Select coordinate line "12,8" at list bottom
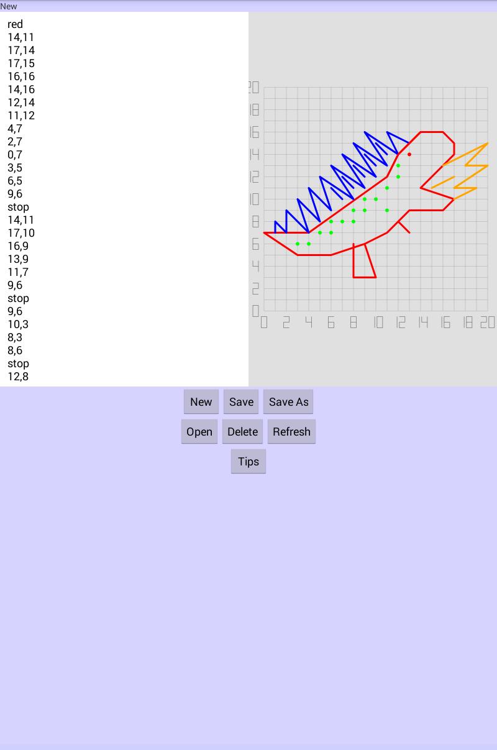The image size is (497, 750). [x=18, y=377]
